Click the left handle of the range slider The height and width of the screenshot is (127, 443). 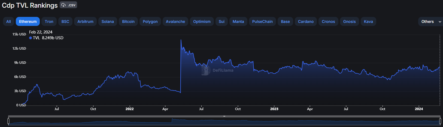[x=8, y=121]
